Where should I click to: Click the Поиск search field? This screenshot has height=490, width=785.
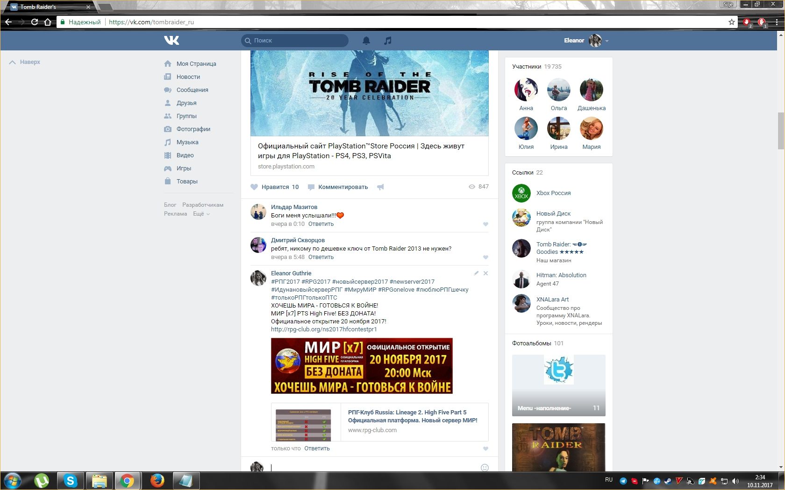coord(295,41)
